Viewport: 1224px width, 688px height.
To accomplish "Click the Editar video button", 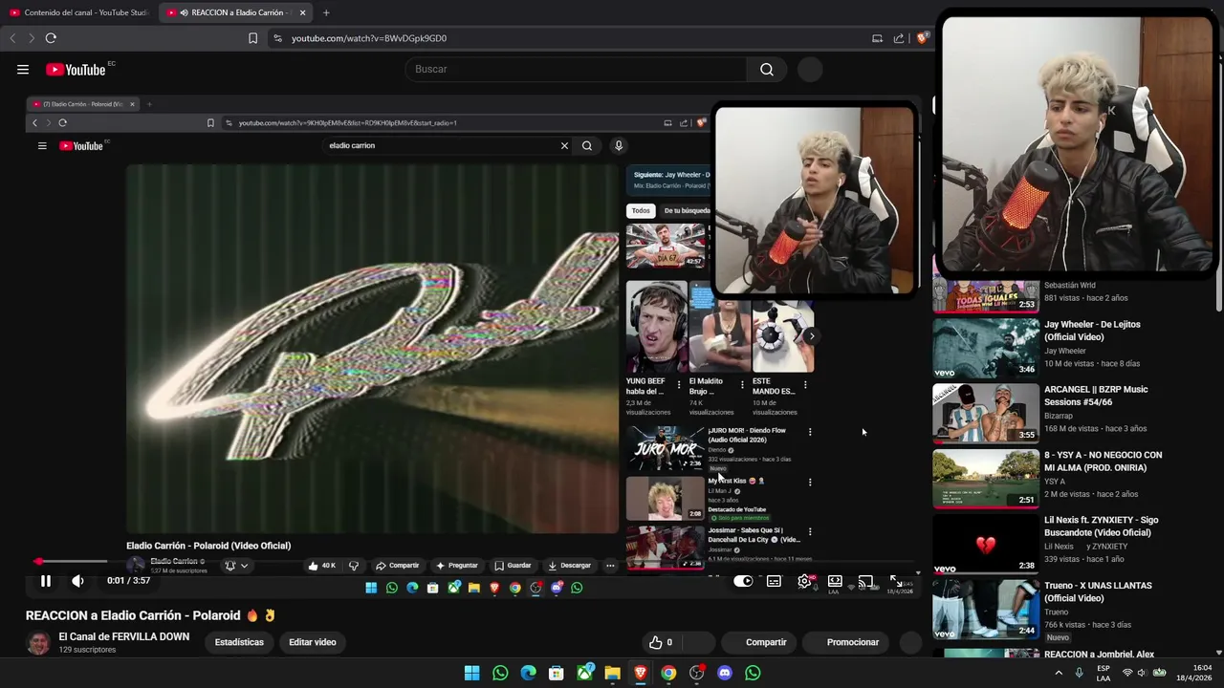I will click(x=313, y=642).
